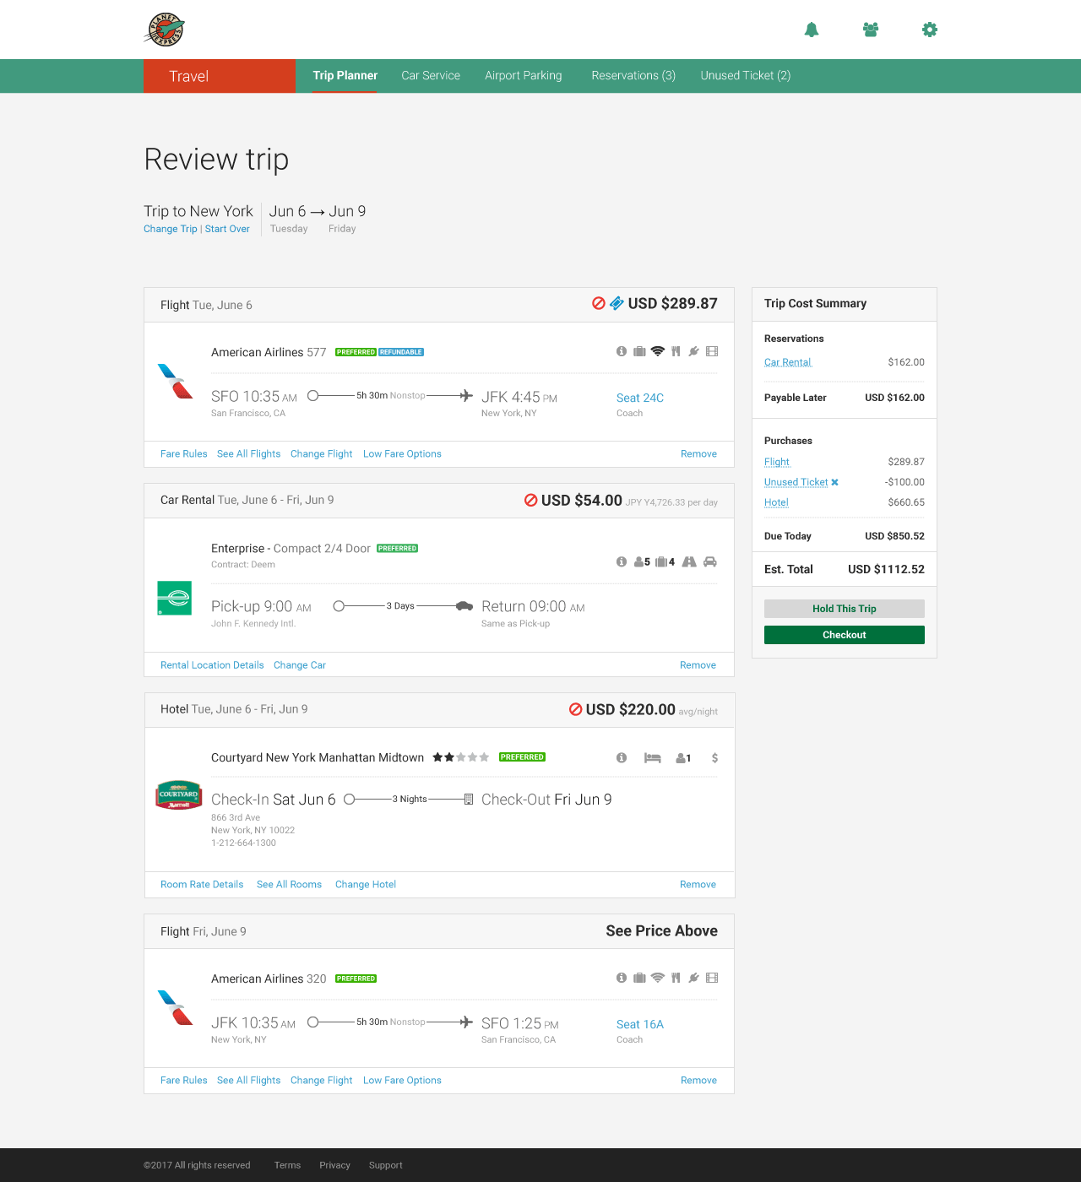Open Unused Ticket (2) tab
This screenshot has height=1182, width=1081.
746,75
